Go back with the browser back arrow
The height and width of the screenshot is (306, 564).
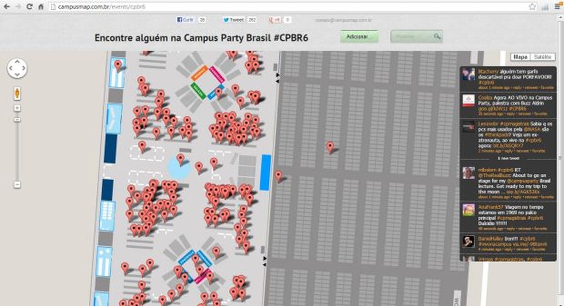point(6,6)
